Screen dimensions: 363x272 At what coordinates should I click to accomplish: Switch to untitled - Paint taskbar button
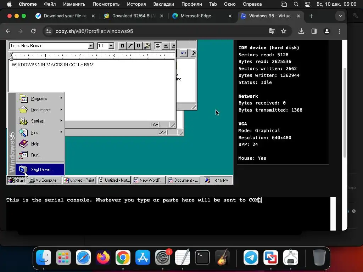coord(79,180)
